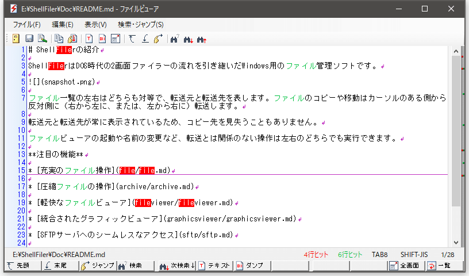The height and width of the screenshot is (276, 469).
Task: Click the 先頭 button in bottom bar
Action: coord(23,266)
